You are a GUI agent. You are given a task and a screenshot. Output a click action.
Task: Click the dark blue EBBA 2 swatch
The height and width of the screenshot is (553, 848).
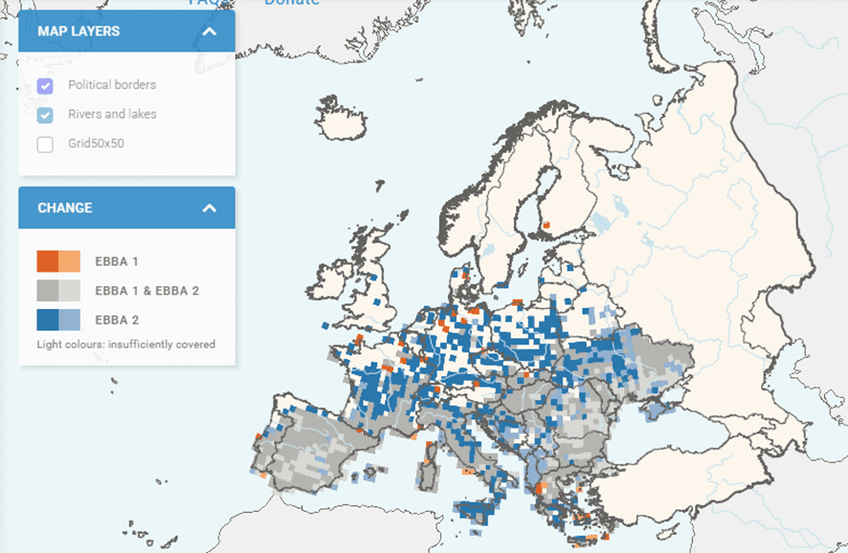point(48,321)
